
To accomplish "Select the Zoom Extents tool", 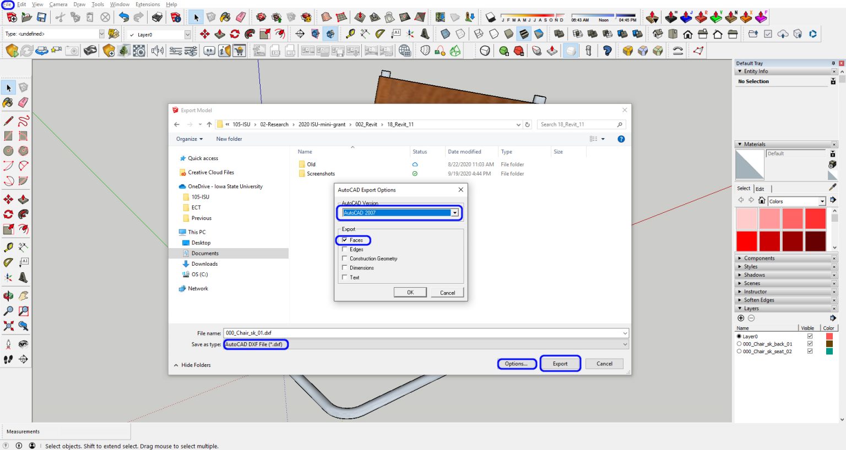I will point(8,326).
